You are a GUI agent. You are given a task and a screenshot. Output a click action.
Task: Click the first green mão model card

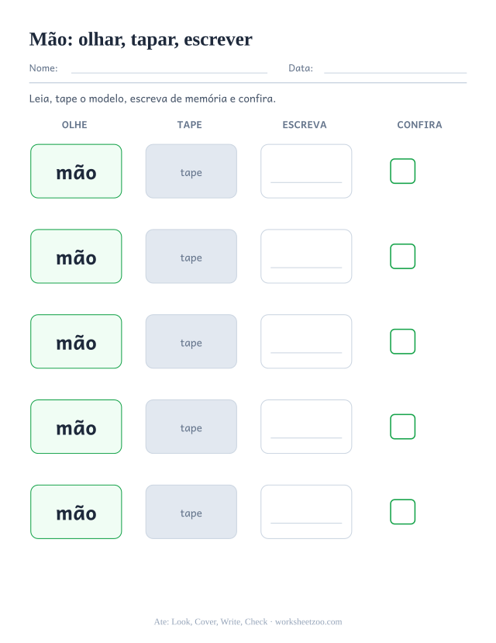point(76,171)
